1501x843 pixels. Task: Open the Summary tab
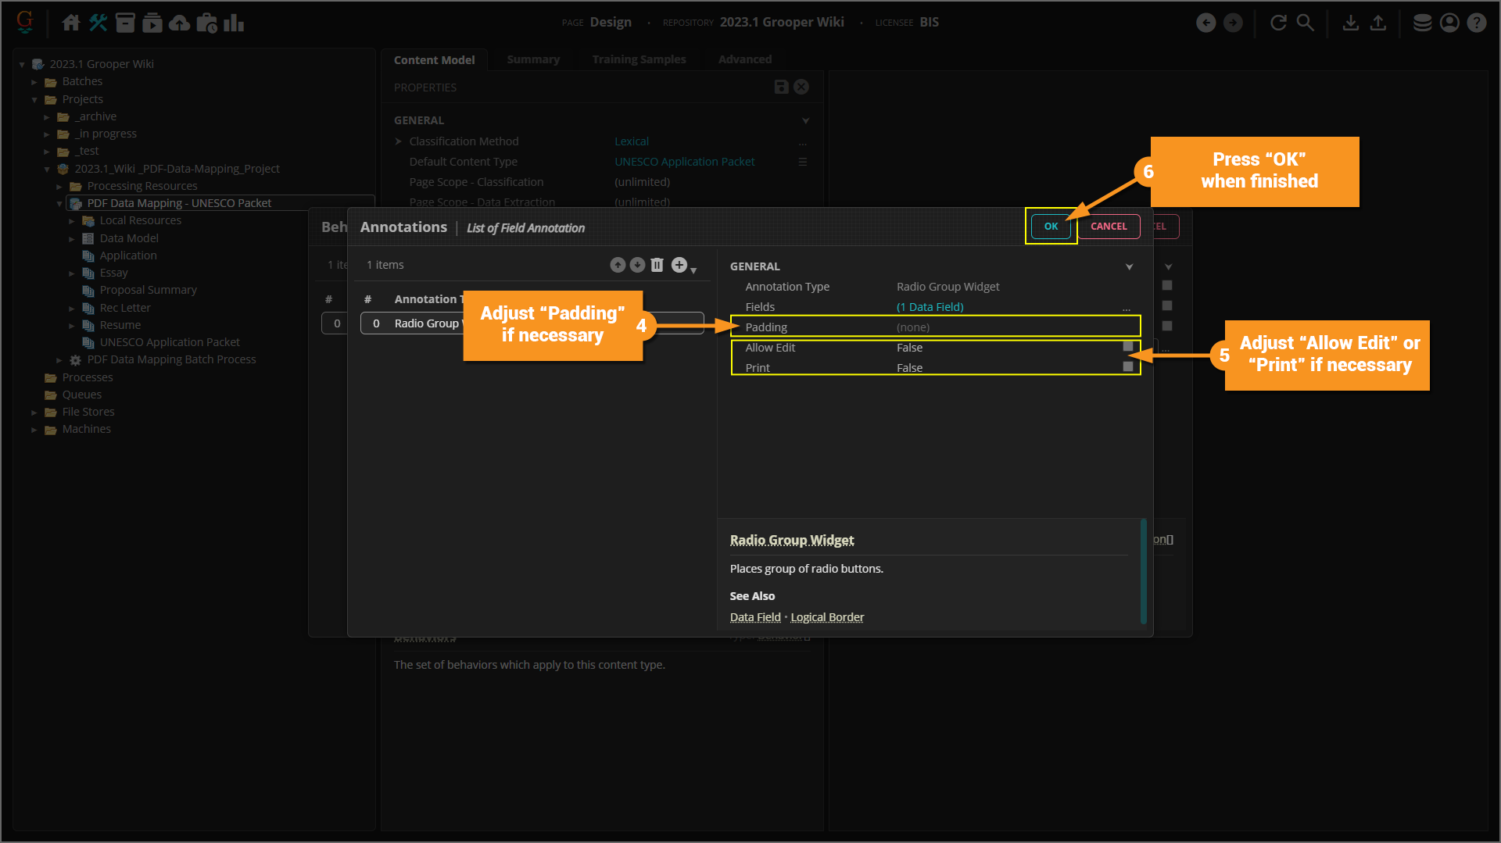coord(532,59)
